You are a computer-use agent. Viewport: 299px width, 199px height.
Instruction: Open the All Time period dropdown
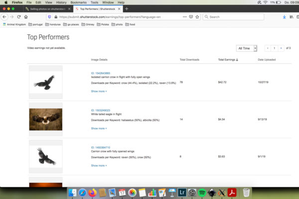click(x=247, y=48)
